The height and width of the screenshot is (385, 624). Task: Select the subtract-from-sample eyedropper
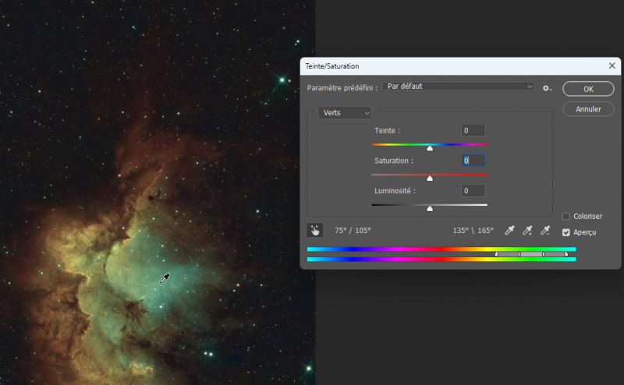click(x=545, y=230)
